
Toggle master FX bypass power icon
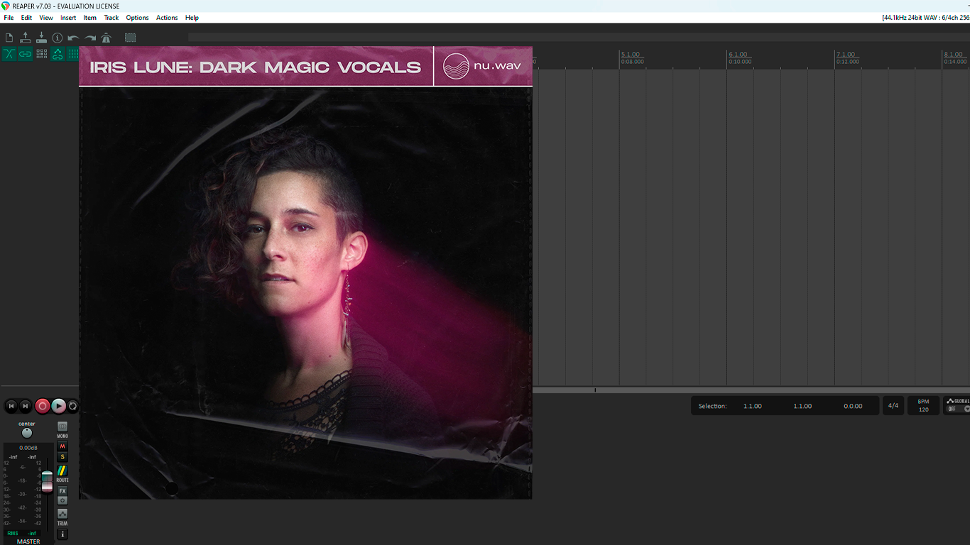[x=62, y=500]
